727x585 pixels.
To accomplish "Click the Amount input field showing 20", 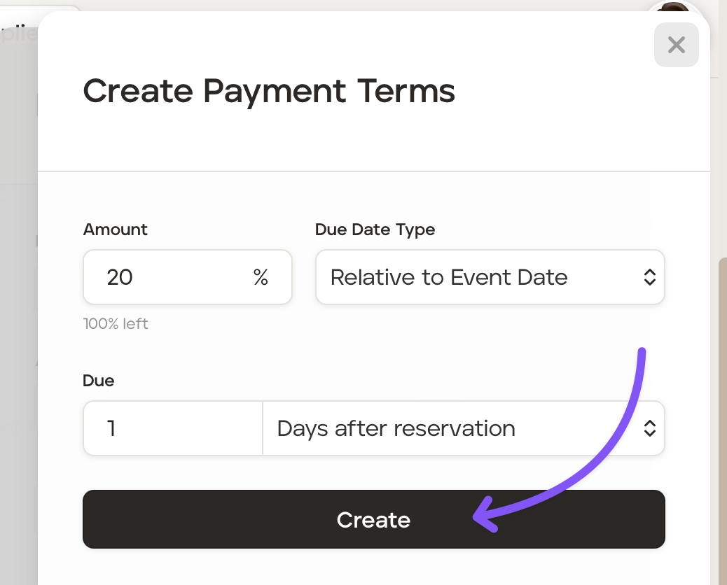I will tap(168, 278).
